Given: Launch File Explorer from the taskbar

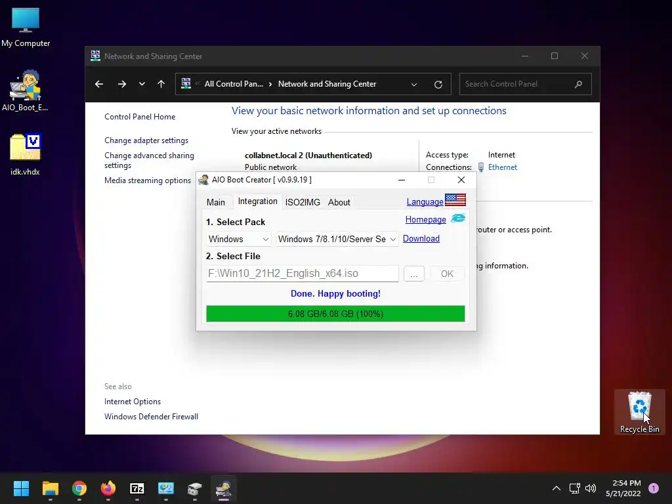Looking at the screenshot, I should coord(50,488).
